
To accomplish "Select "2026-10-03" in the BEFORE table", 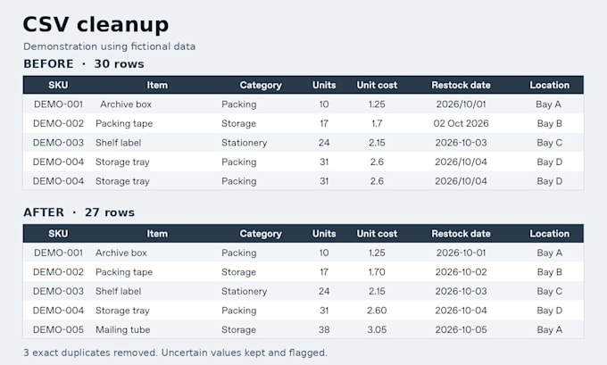I will (x=461, y=143).
